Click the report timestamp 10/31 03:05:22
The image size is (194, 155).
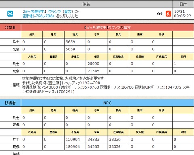coord(183,14)
